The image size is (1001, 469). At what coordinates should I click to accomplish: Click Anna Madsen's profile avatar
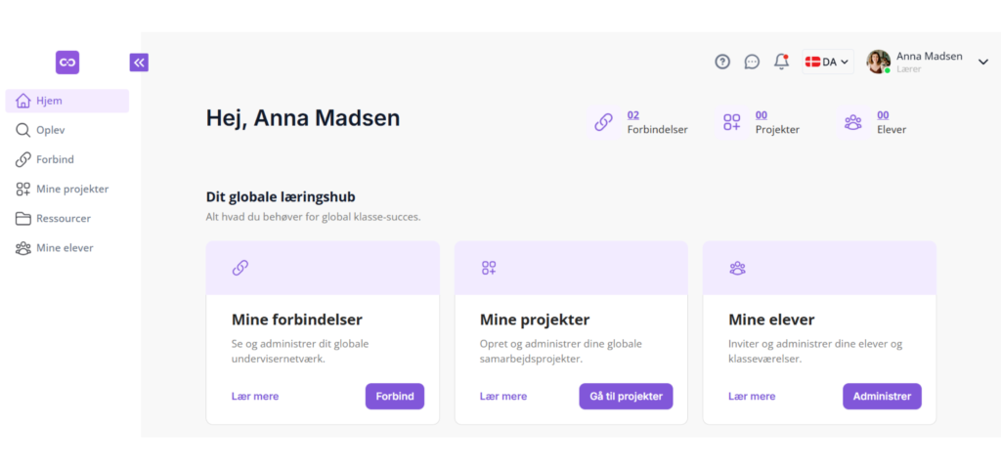[x=878, y=62]
